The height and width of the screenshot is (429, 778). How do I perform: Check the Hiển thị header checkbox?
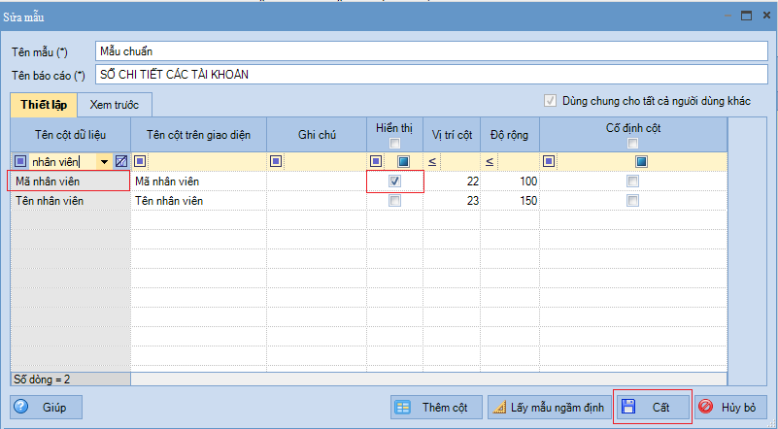[394, 144]
